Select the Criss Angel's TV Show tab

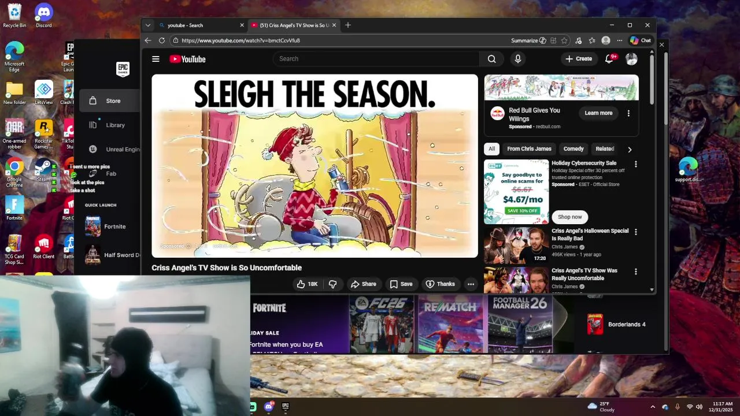(x=294, y=25)
